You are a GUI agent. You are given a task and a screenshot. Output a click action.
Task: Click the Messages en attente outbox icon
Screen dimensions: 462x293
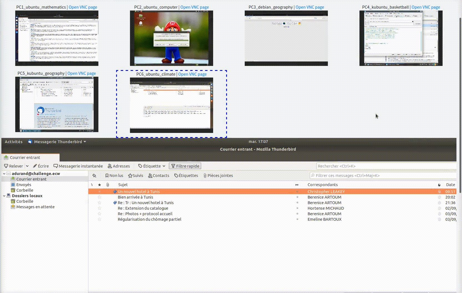pyautogui.click(x=13, y=207)
